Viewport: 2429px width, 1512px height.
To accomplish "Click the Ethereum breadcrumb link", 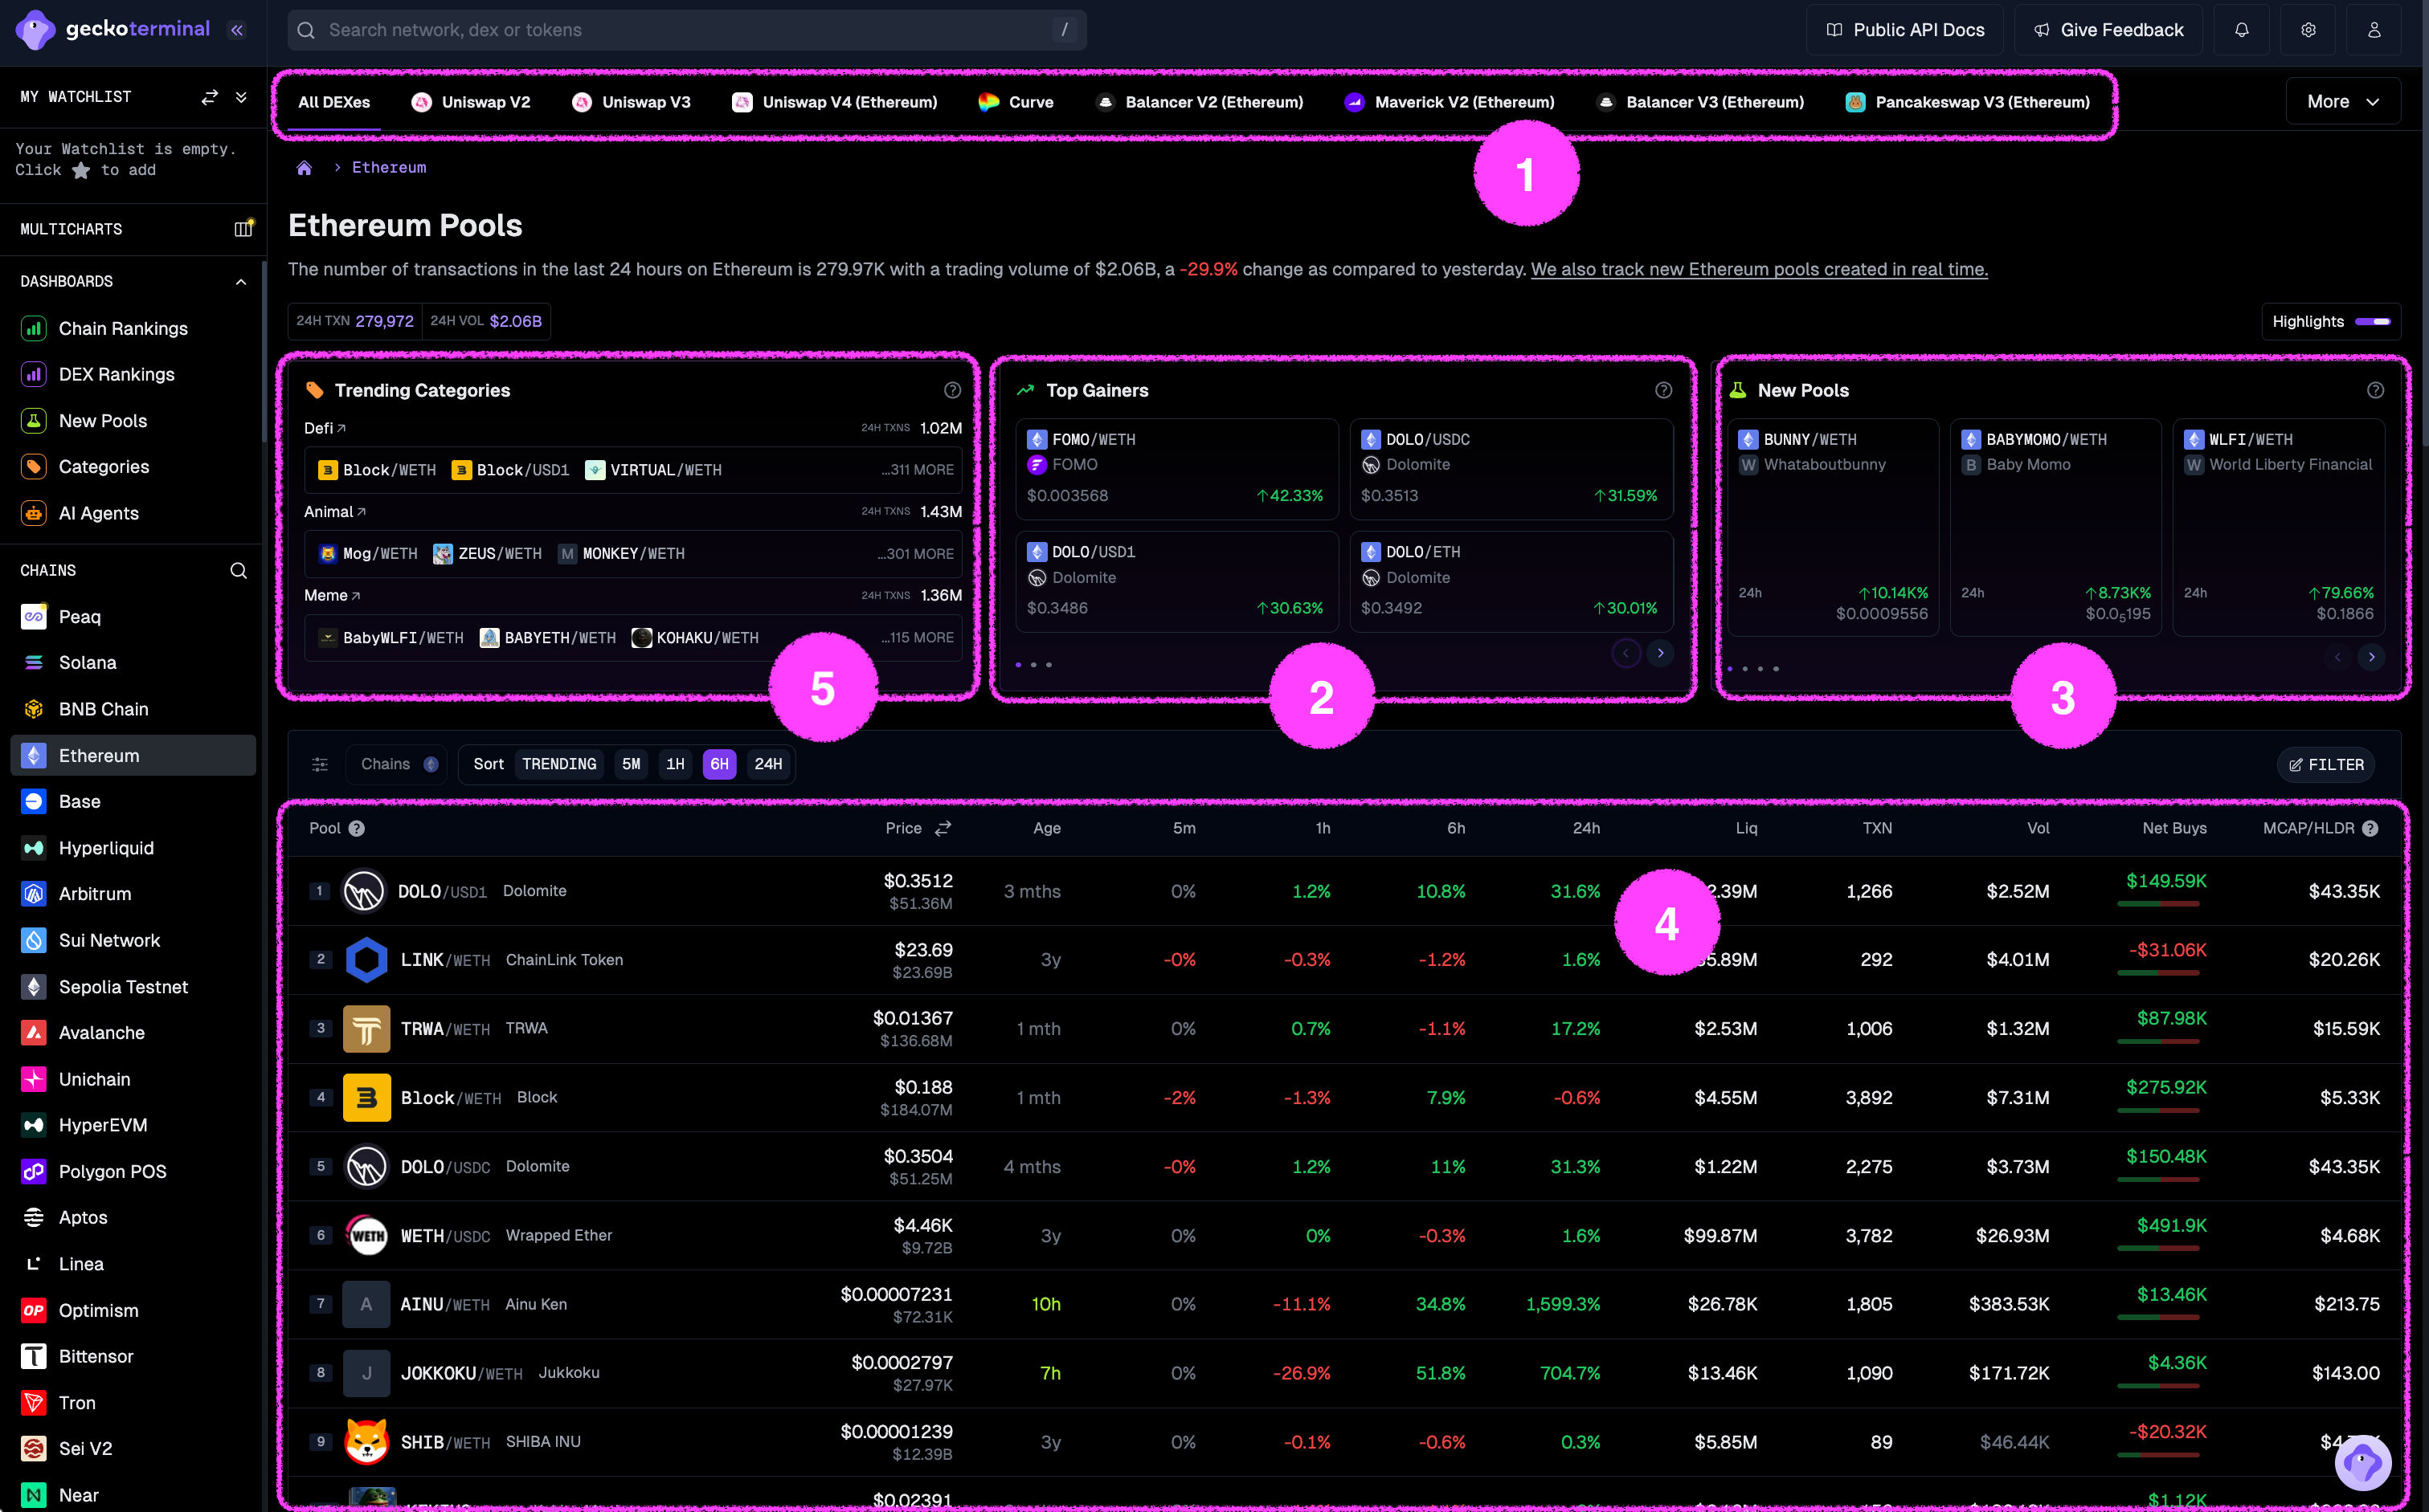I will (x=389, y=168).
